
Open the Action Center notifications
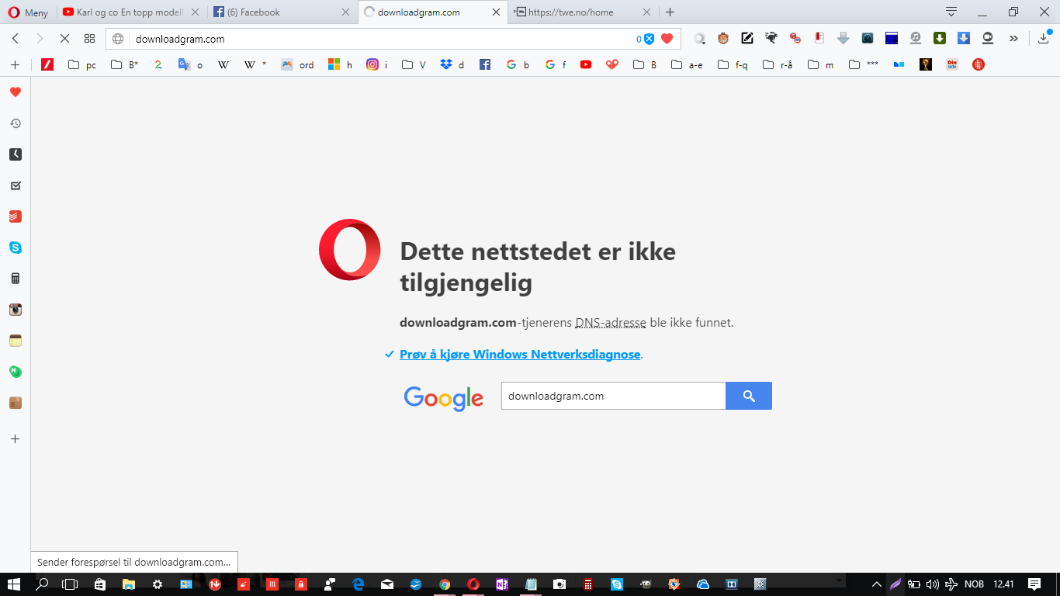coord(1034,584)
